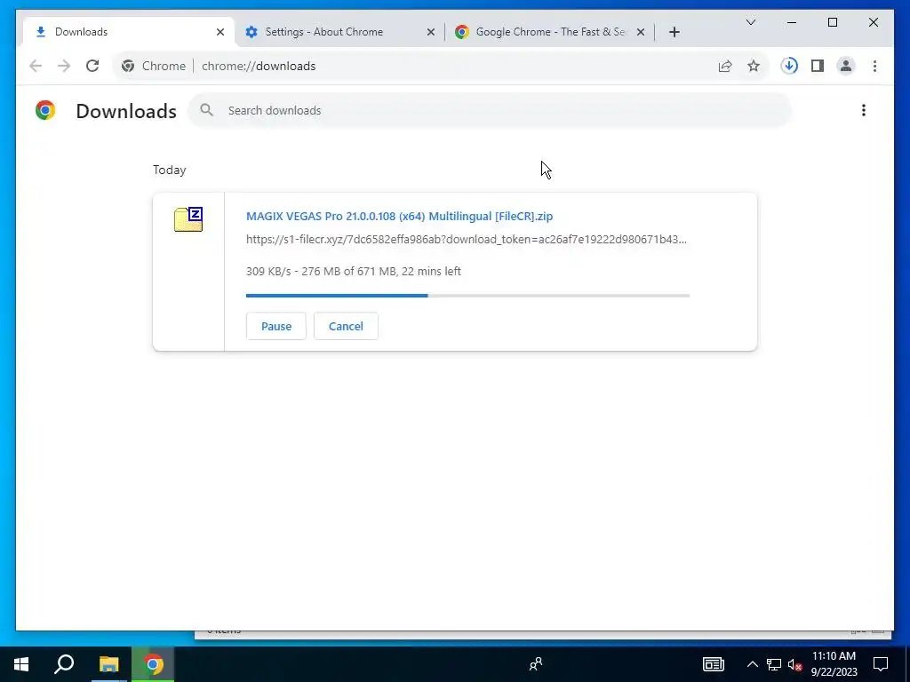Screen dimensions: 910x682
Task: Switch to Settings - About Chrome tab
Action: coord(339,32)
